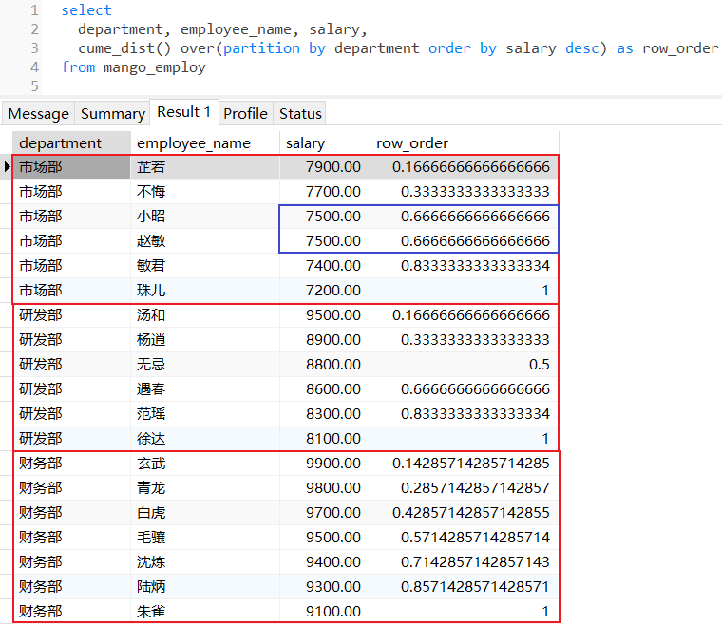The image size is (722, 625).
Task: Select employee name cell 无忌
Action: (205, 365)
